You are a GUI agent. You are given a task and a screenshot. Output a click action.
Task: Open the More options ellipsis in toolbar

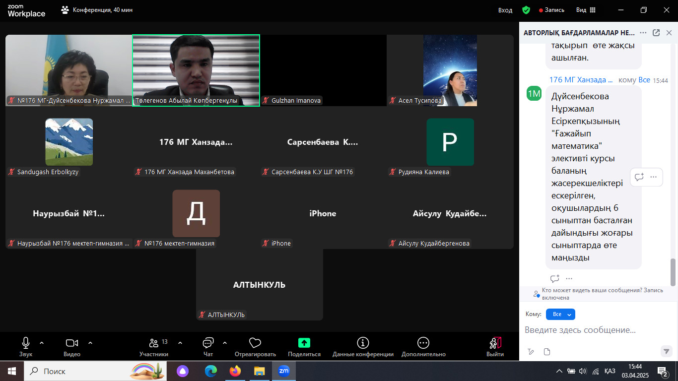[x=423, y=343]
